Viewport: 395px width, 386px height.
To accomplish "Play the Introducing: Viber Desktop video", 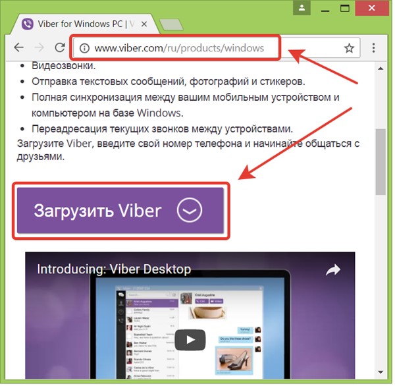I will click(190, 340).
